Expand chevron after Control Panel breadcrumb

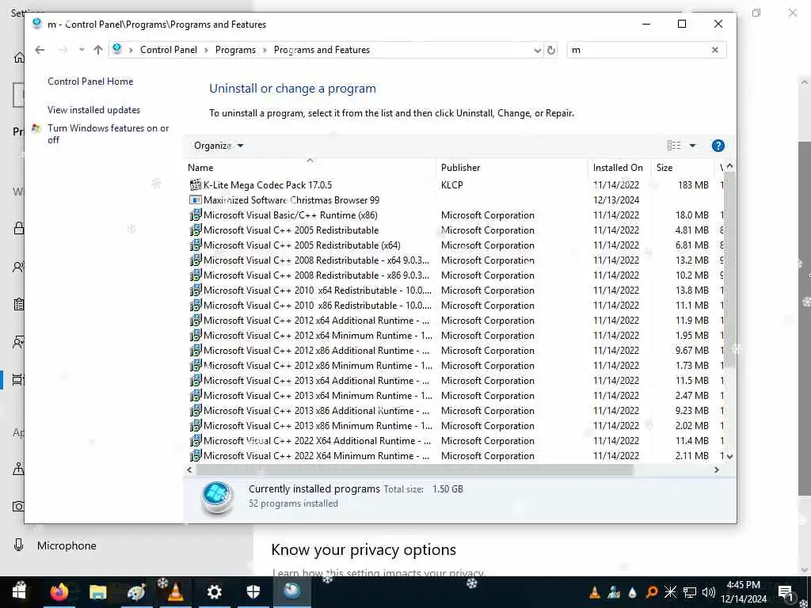pyautogui.click(x=206, y=50)
